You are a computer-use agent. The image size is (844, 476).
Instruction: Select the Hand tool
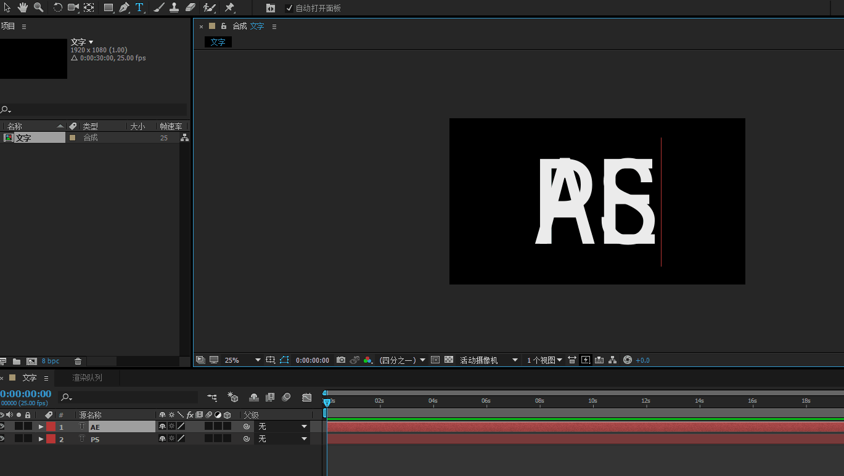(x=23, y=7)
